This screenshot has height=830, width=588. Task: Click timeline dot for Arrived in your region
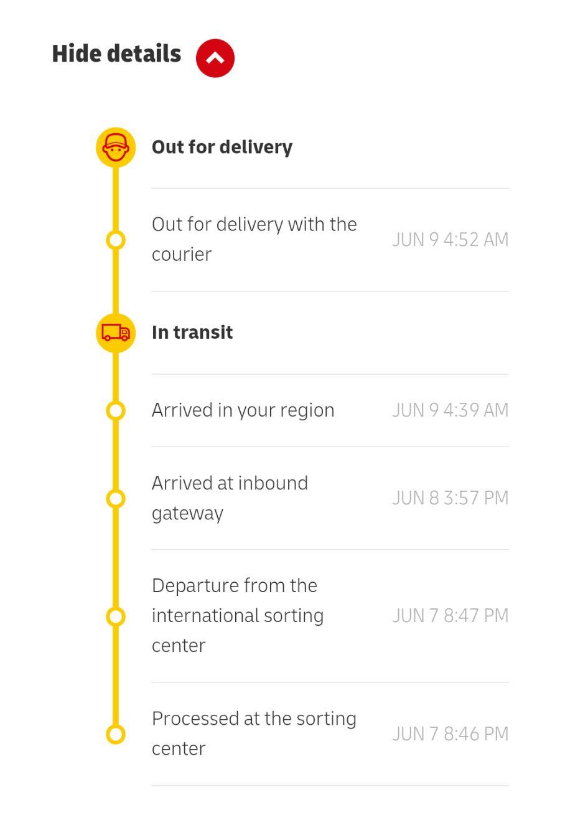116,410
